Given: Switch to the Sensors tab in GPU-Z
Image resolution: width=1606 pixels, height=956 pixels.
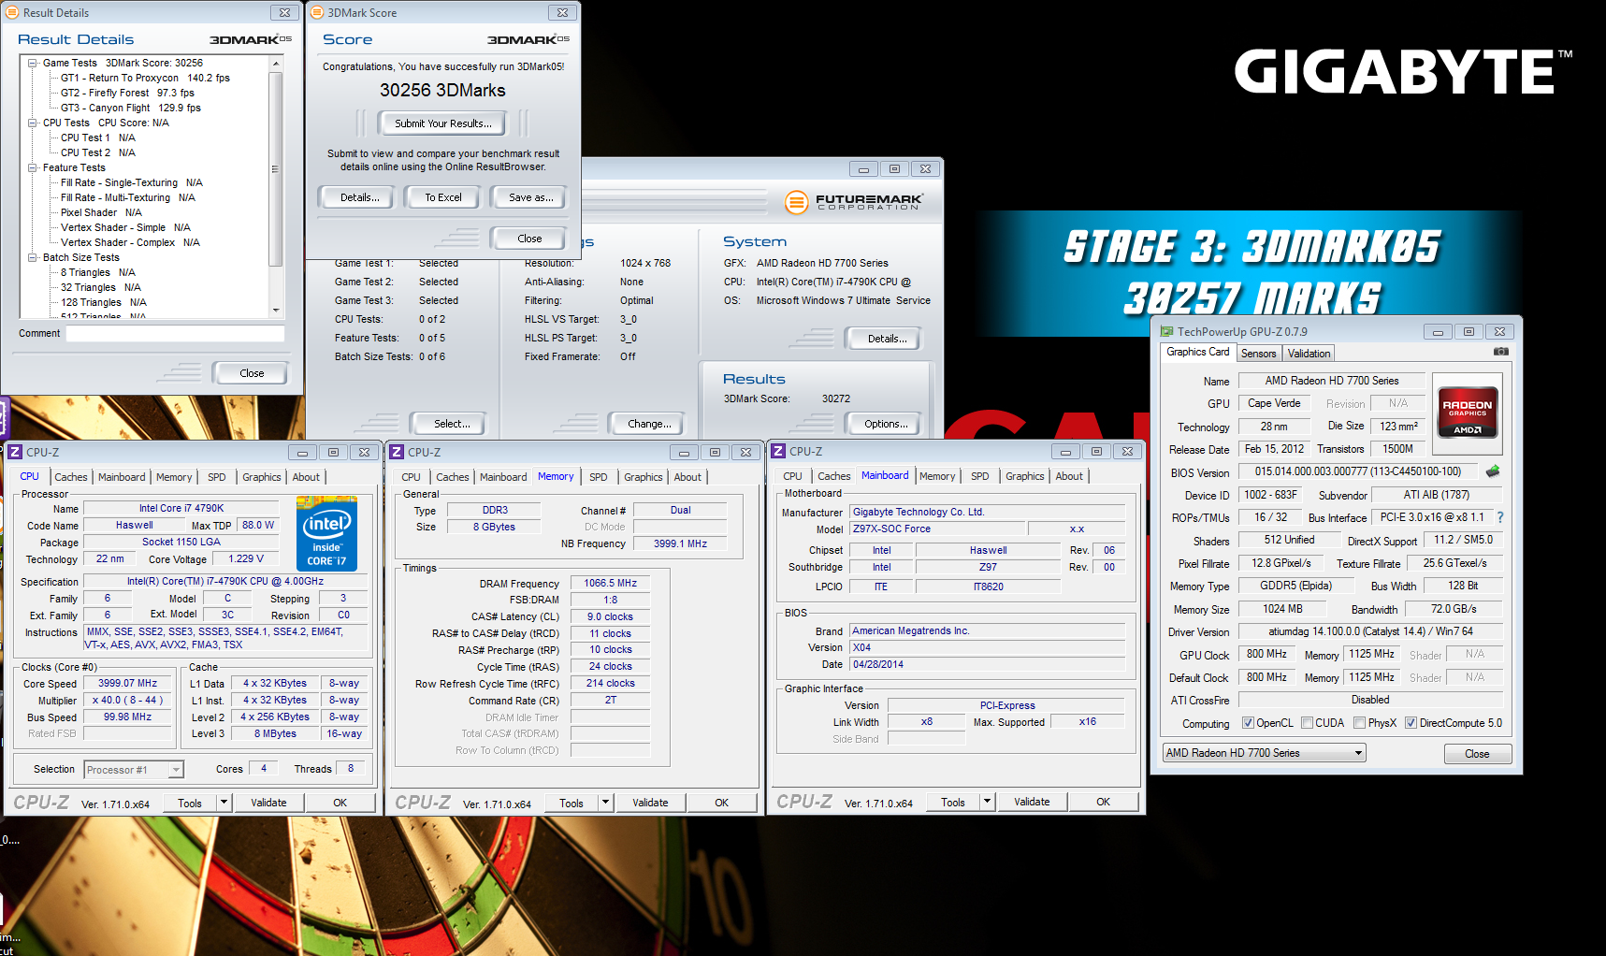Looking at the screenshot, I should pos(1258,354).
